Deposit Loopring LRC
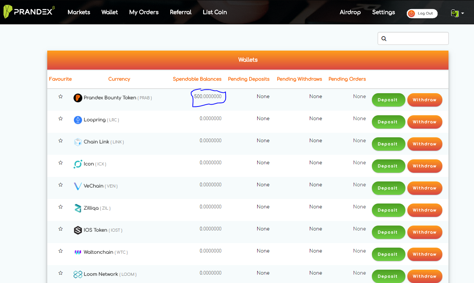 [388, 122]
